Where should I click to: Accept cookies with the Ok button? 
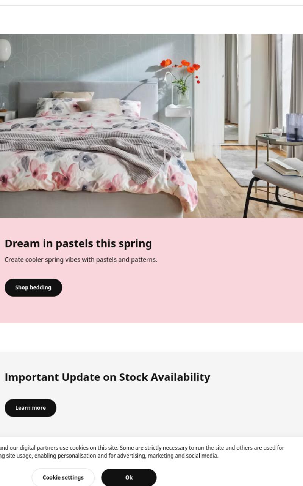click(129, 477)
